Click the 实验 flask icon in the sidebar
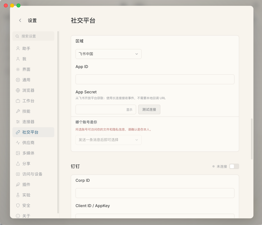The height and width of the screenshot is (225, 262). tap(18, 195)
